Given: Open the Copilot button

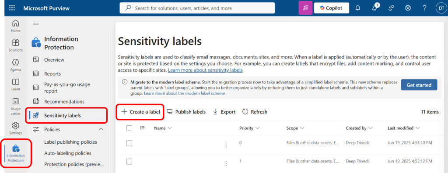Looking at the screenshot, I should click(x=332, y=8).
